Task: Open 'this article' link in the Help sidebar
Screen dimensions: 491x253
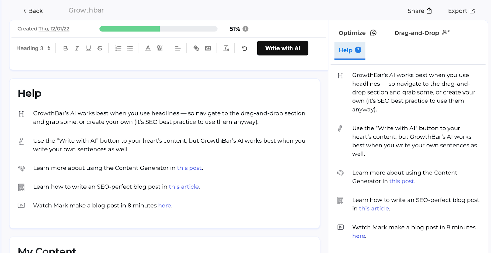Action: pos(374,209)
